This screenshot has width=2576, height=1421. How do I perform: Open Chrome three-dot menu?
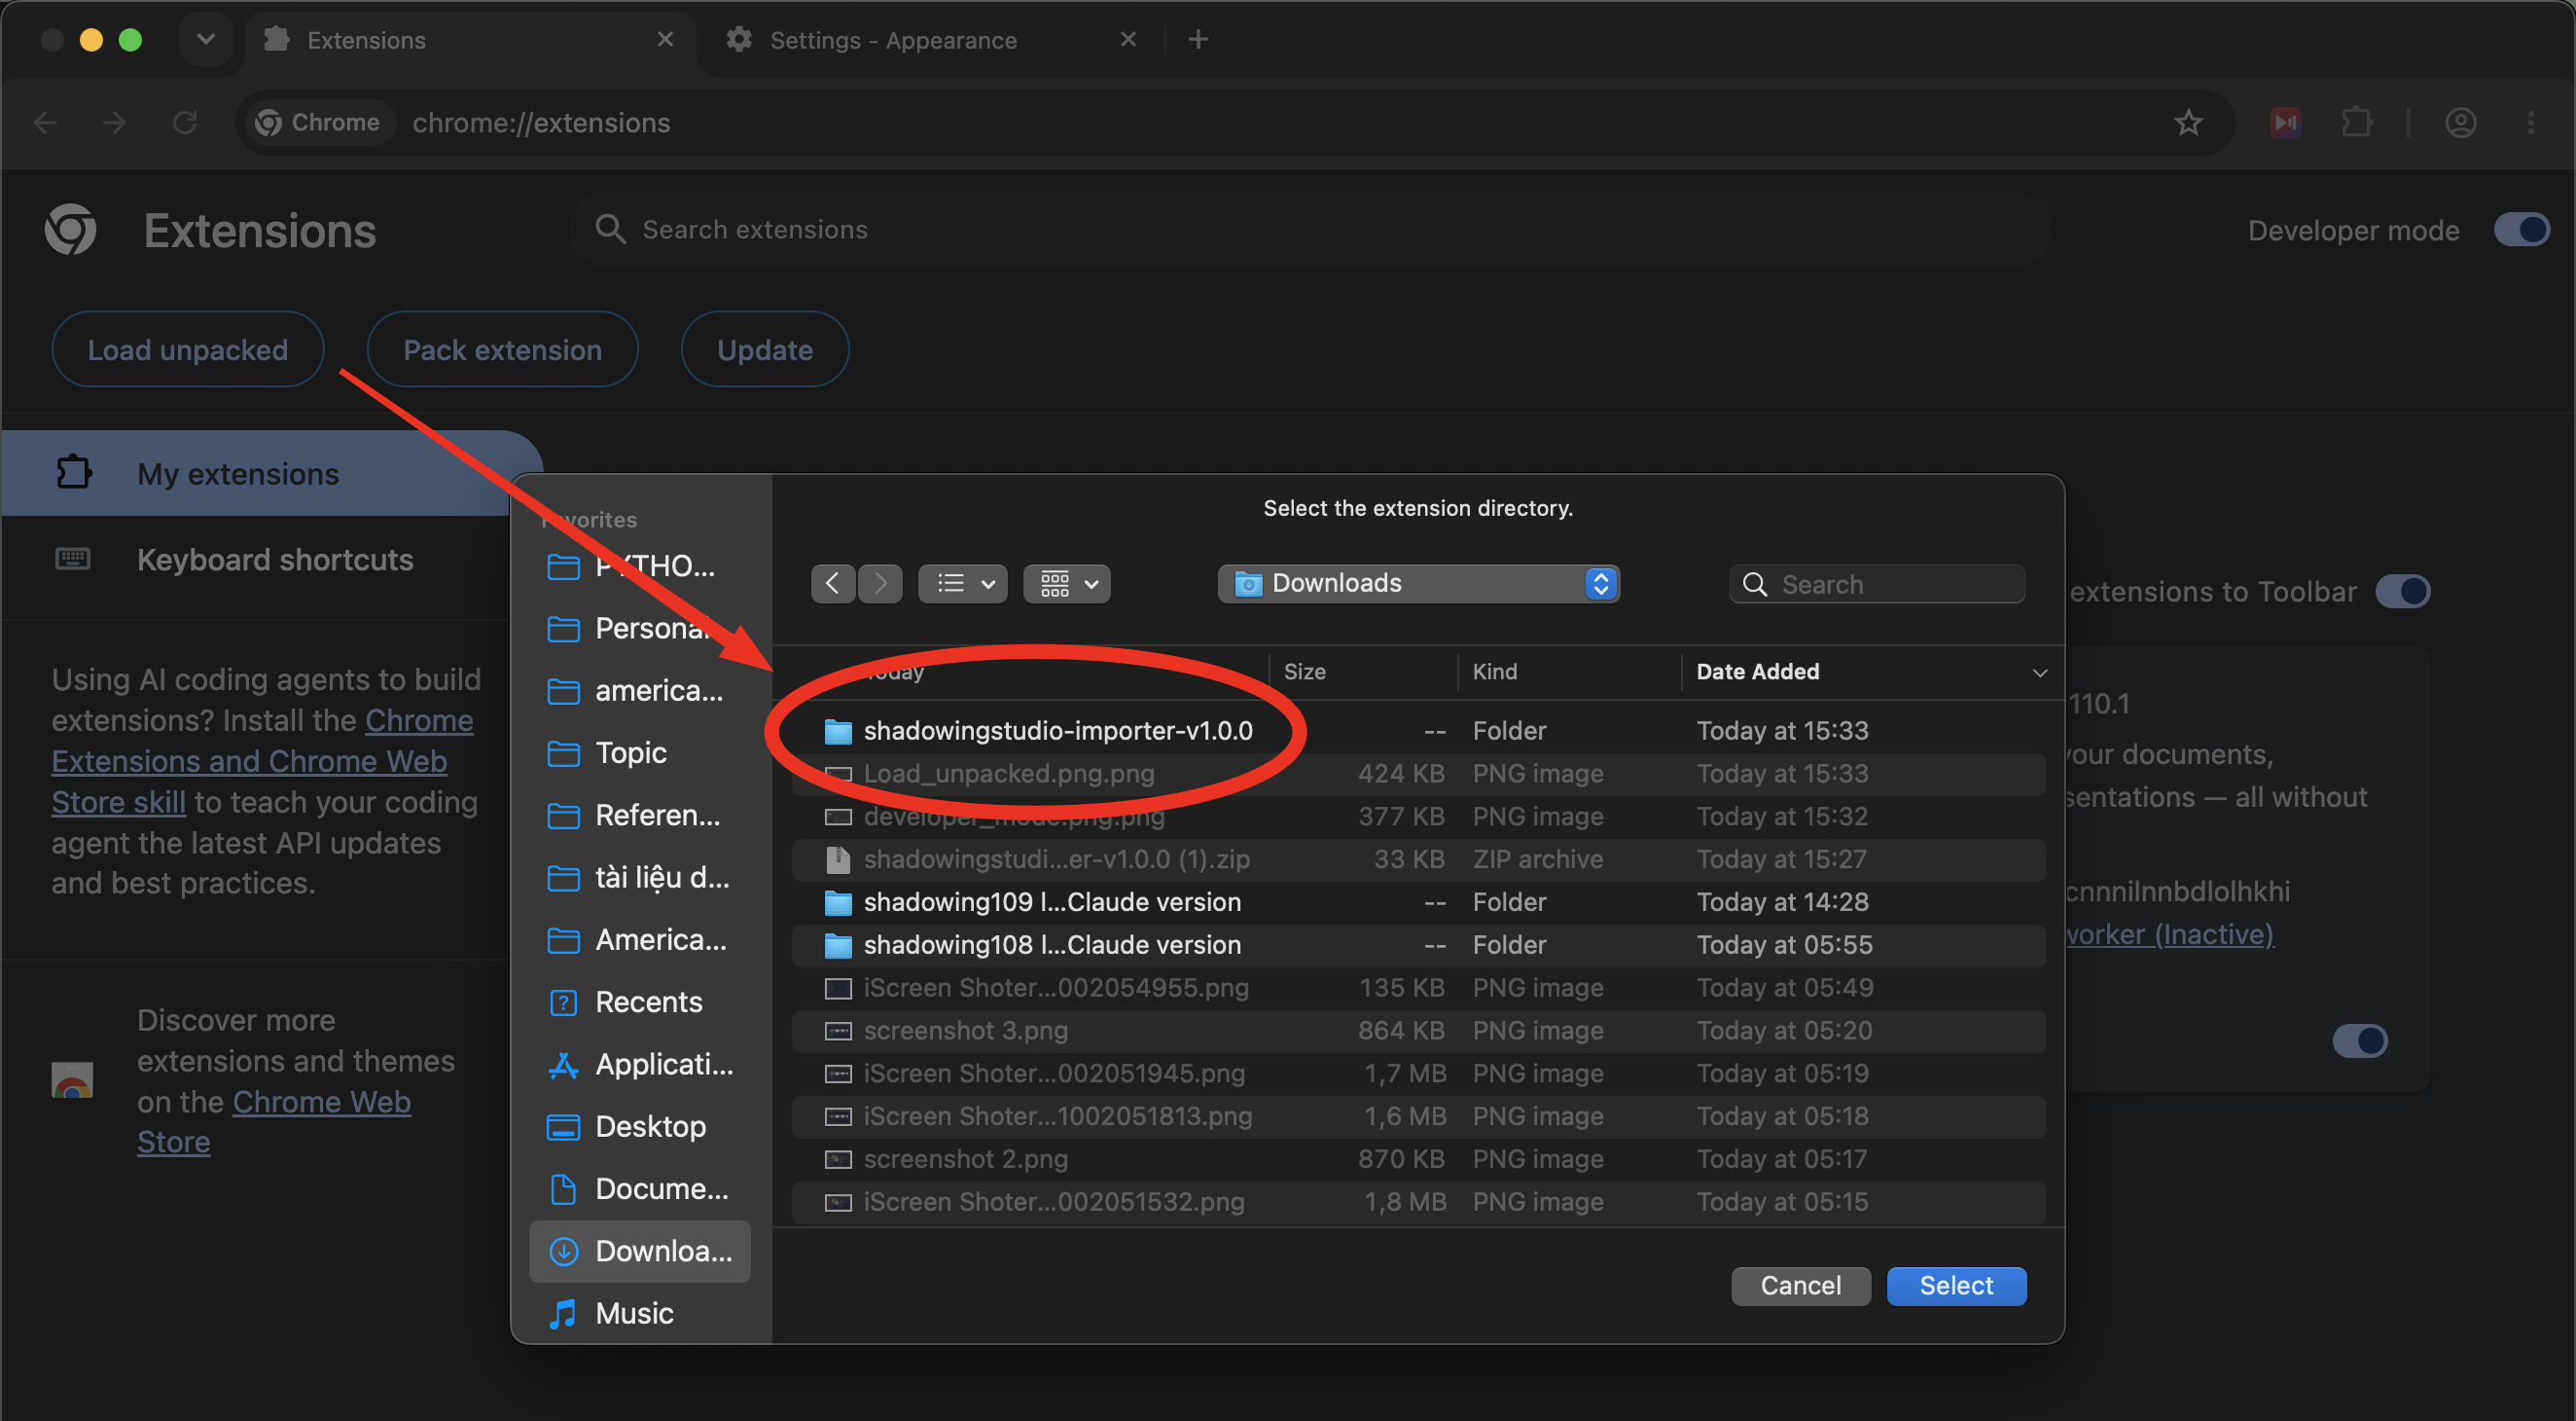pos(2531,122)
